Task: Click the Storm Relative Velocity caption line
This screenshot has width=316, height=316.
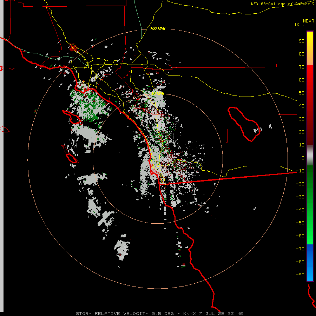Action: [159, 314]
